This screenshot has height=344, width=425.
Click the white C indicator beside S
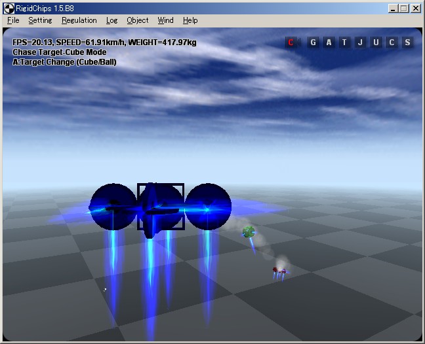pyautogui.click(x=392, y=43)
